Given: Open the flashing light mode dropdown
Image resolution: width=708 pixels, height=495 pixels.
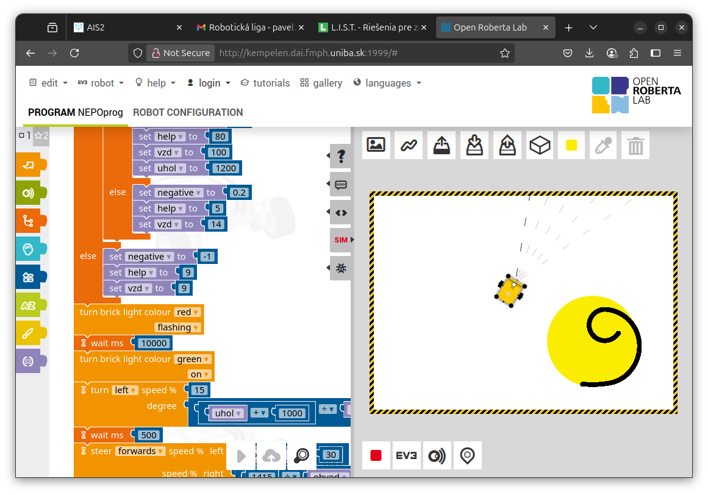Looking at the screenshot, I should tap(178, 327).
